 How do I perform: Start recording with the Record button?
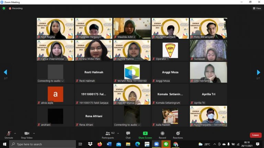(x=162, y=135)
